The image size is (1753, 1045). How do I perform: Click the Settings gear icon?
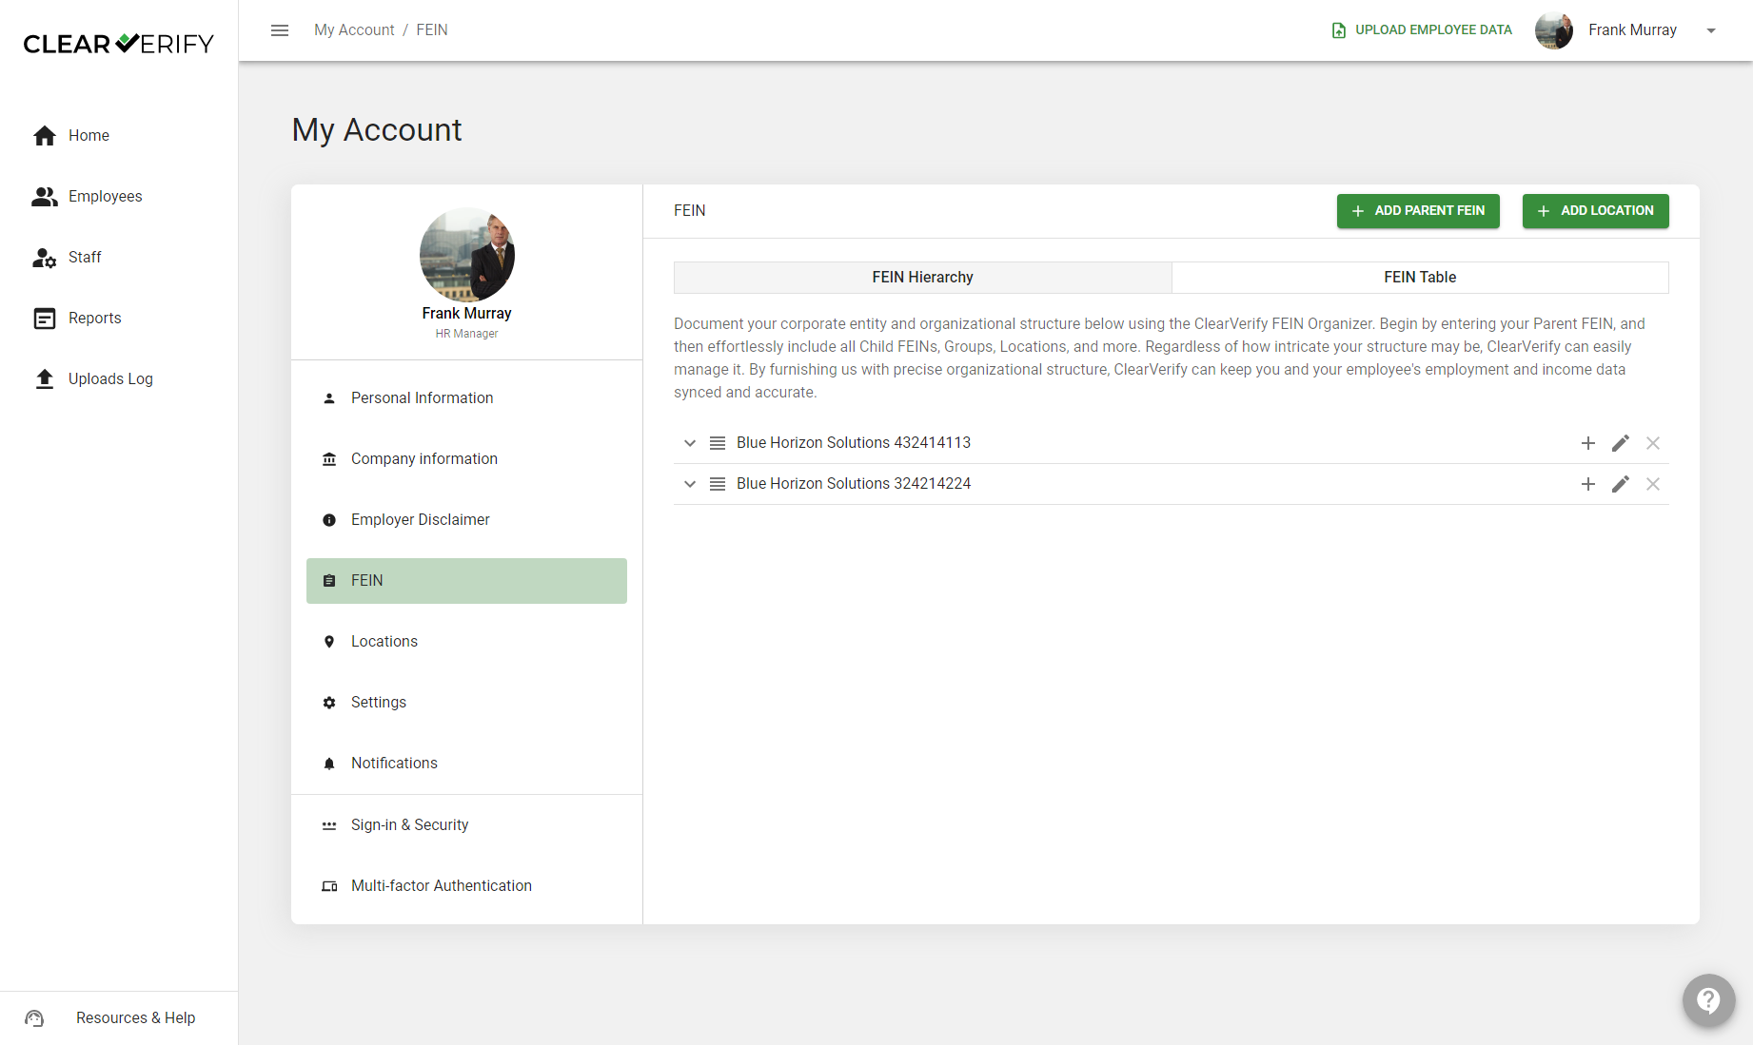[329, 703]
